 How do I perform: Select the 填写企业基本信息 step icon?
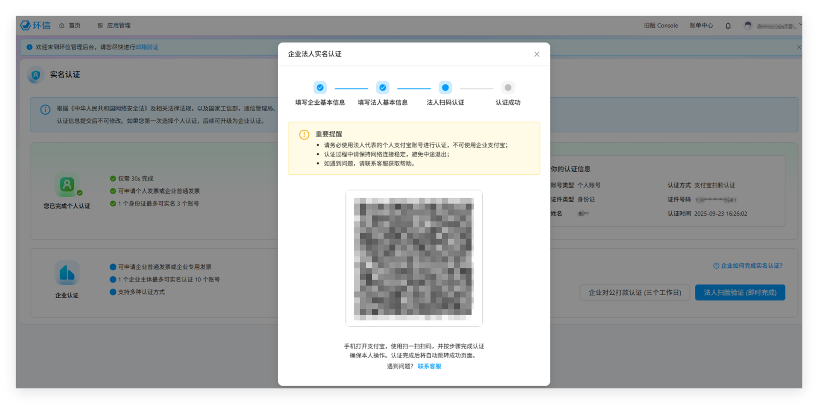pos(320,88)
